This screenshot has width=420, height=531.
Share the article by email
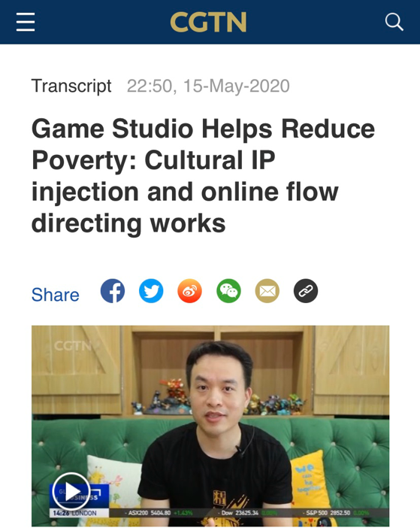pos(267,290)
